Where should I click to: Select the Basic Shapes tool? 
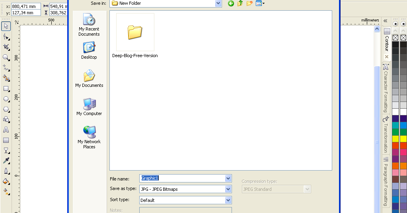tap(6, 119)
